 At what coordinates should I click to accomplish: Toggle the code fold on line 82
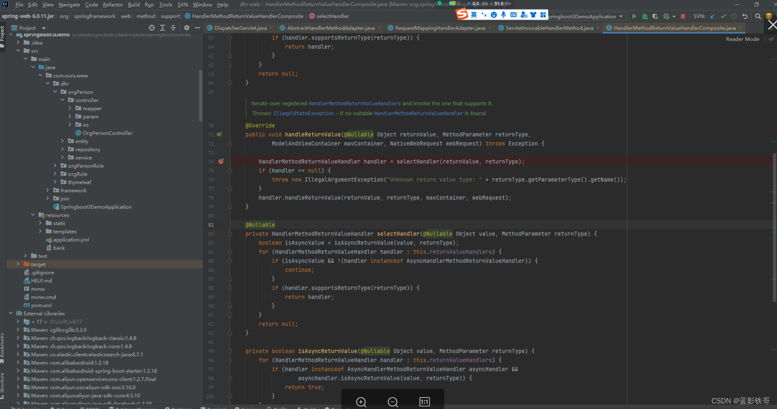click(230, 234)
